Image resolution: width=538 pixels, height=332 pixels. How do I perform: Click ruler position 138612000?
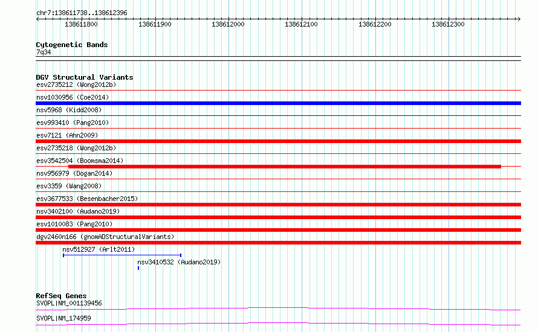pos(228,24)
